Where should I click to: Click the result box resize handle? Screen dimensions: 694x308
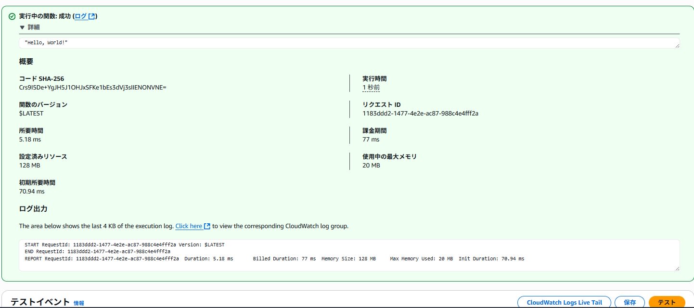click(x=677, y=45)
